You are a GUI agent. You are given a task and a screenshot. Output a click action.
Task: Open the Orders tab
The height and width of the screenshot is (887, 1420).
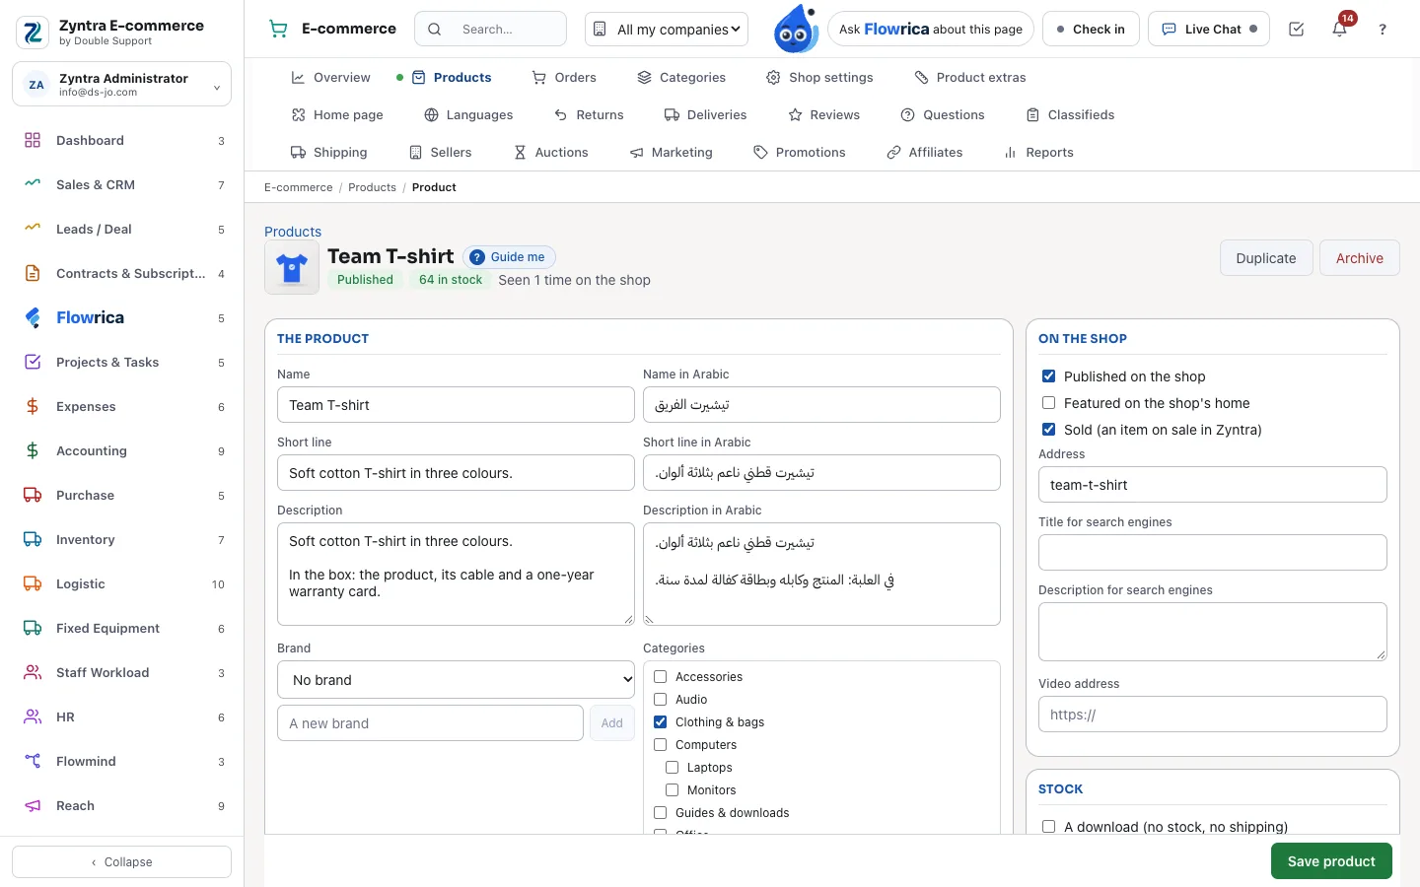tap(564, 78)
